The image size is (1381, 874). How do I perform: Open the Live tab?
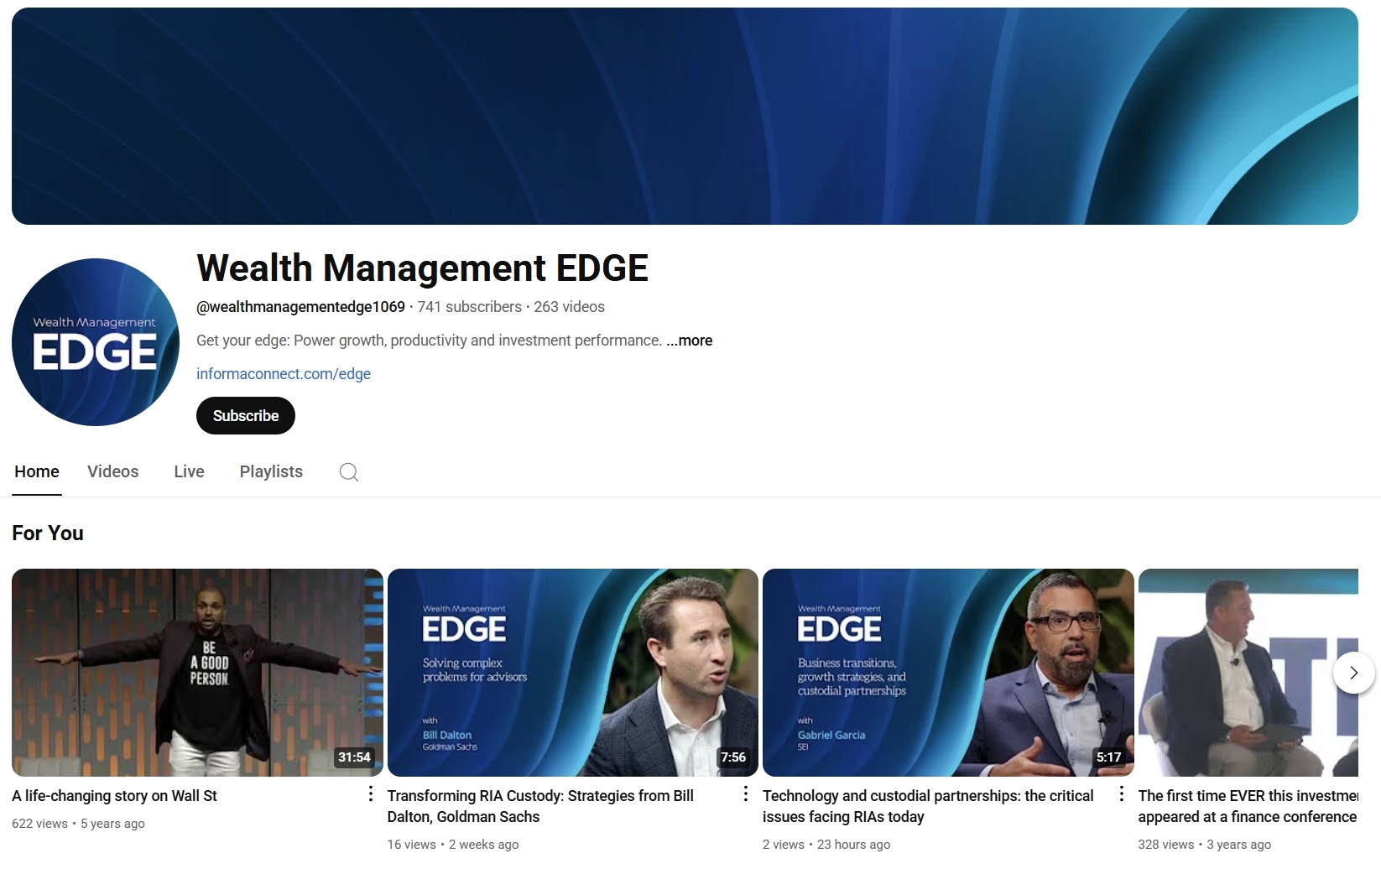coord(188,471)
